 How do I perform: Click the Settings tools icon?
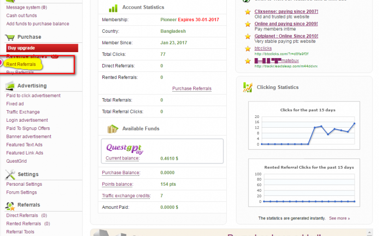(x=10, y=175)
